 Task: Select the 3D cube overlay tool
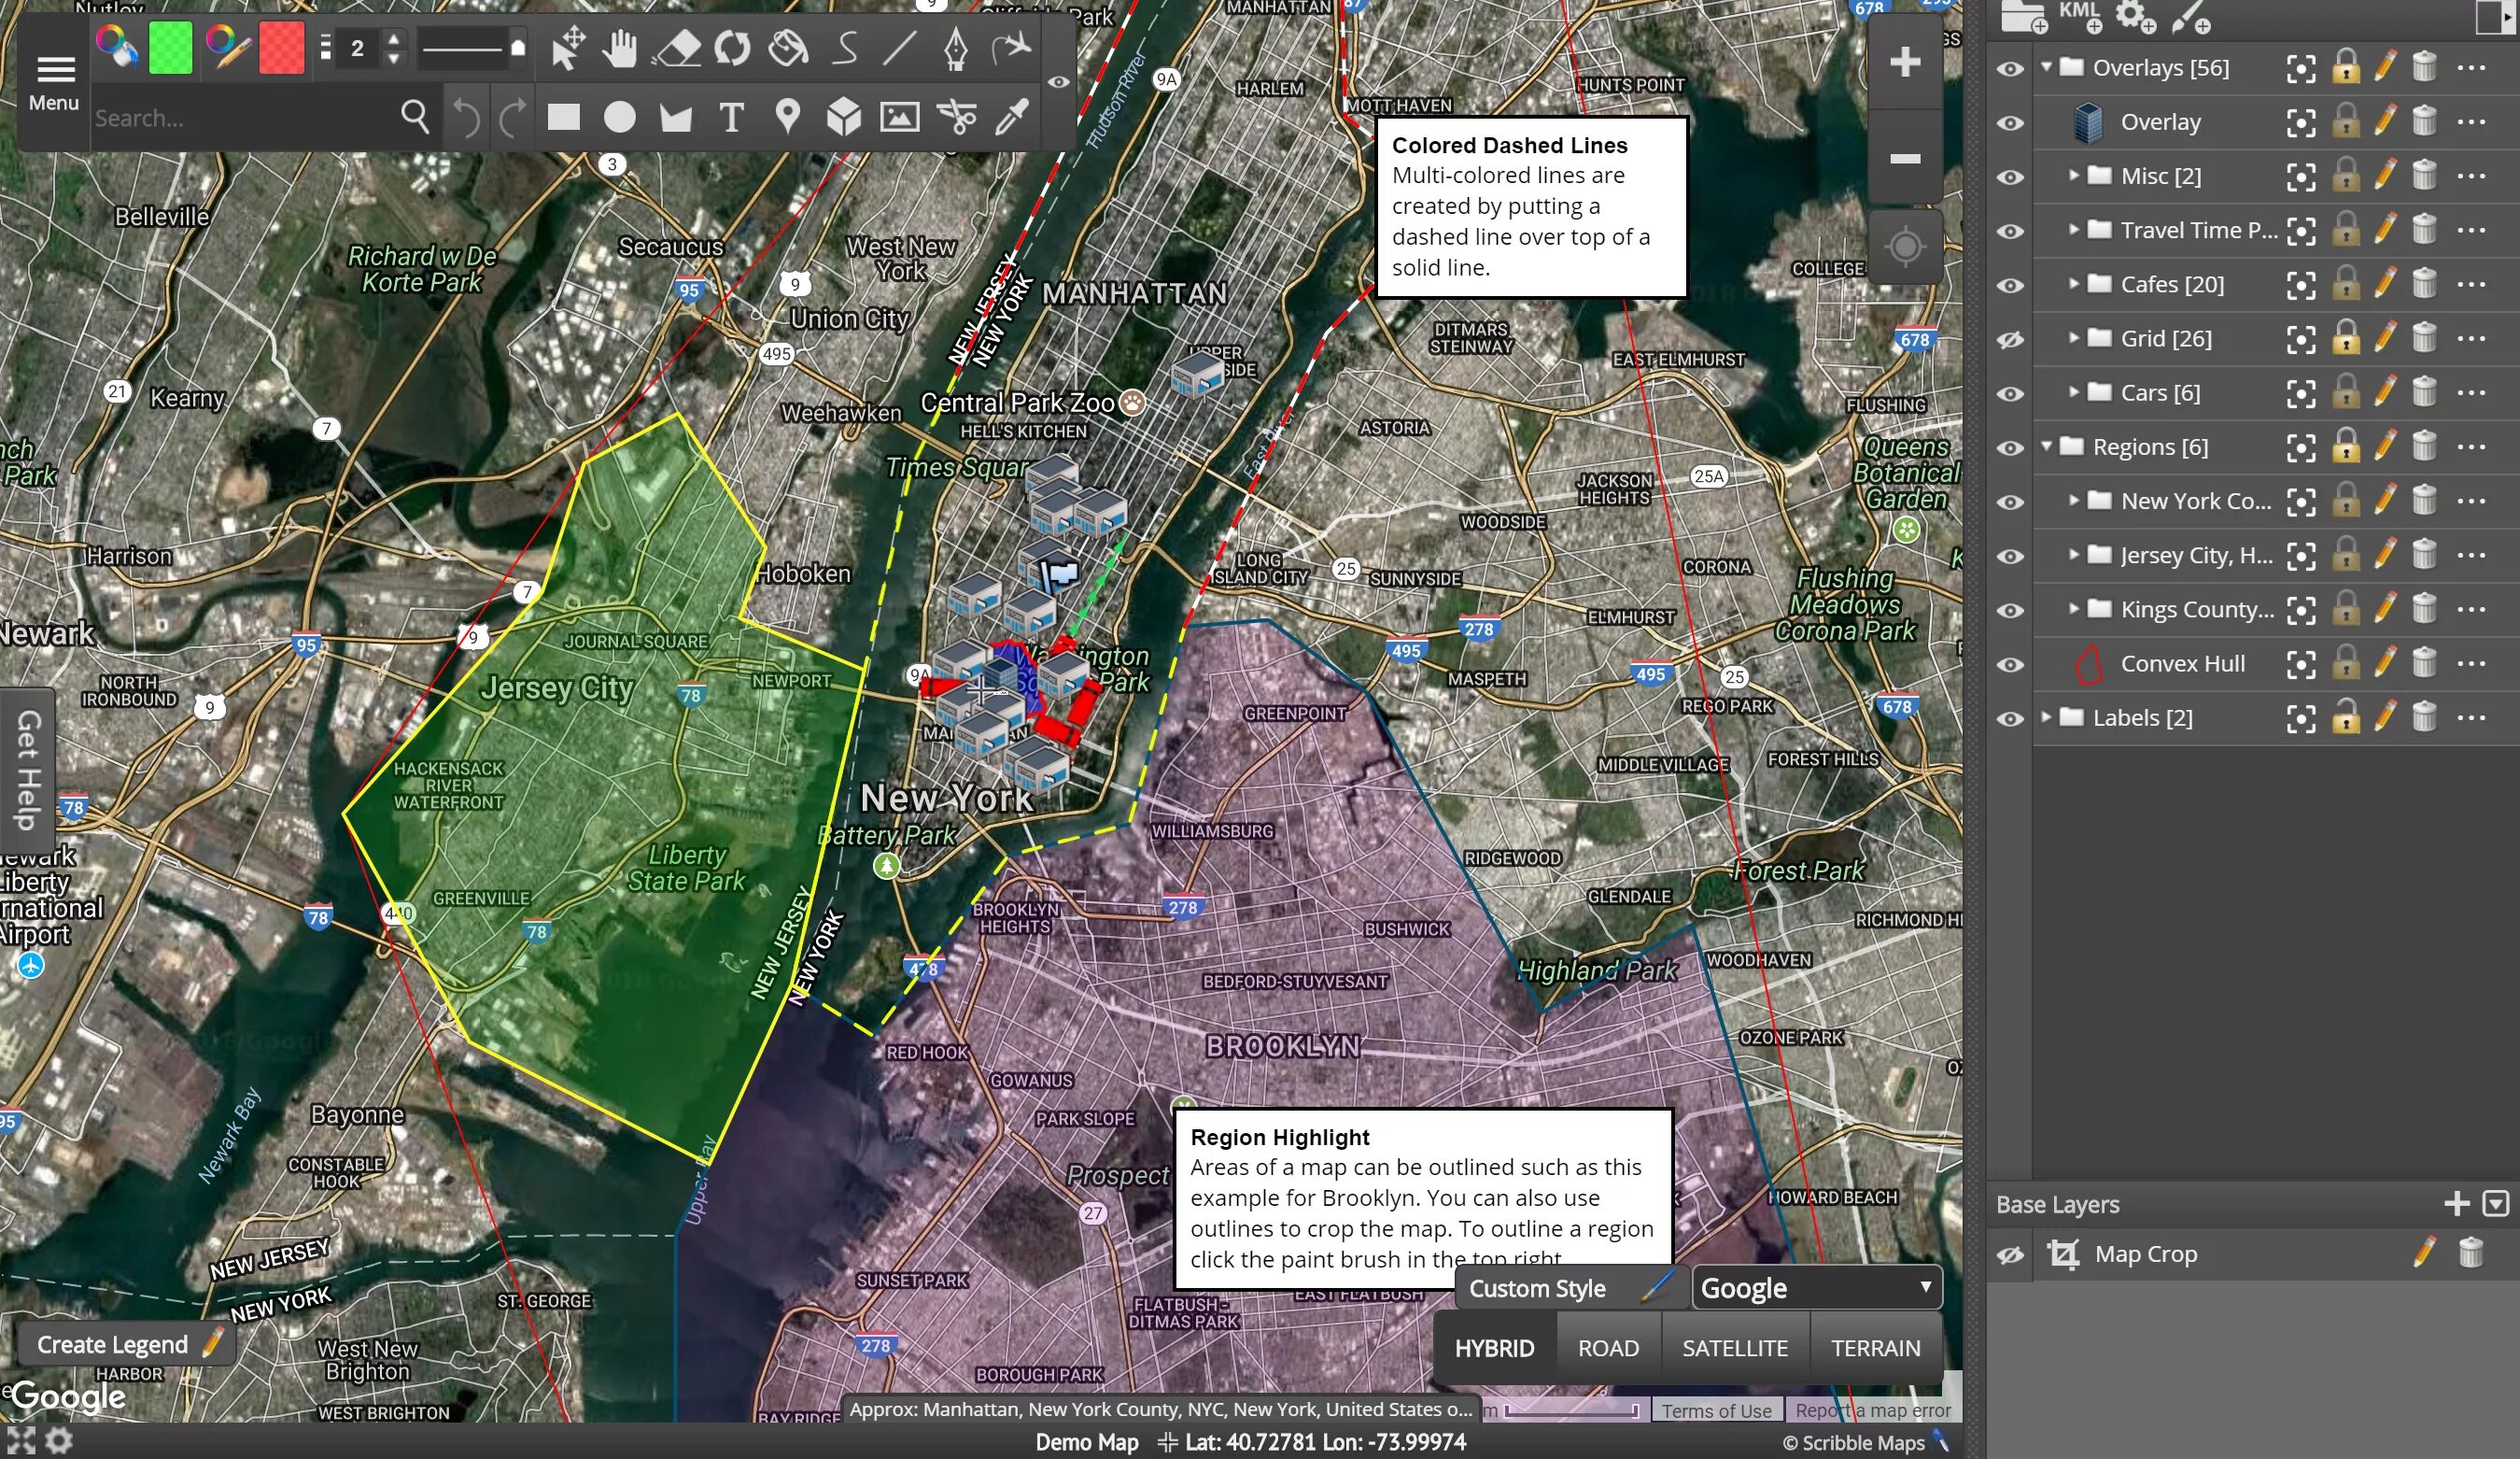844,117
